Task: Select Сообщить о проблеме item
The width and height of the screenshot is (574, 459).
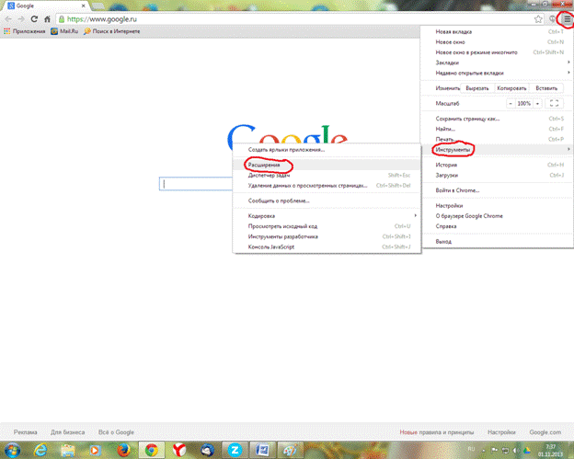Action: (327, 201)
